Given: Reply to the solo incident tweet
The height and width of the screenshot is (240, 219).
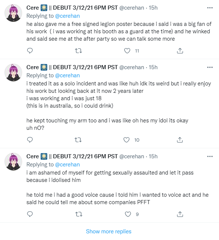Looking at the screenshot, I should point(30,140).
